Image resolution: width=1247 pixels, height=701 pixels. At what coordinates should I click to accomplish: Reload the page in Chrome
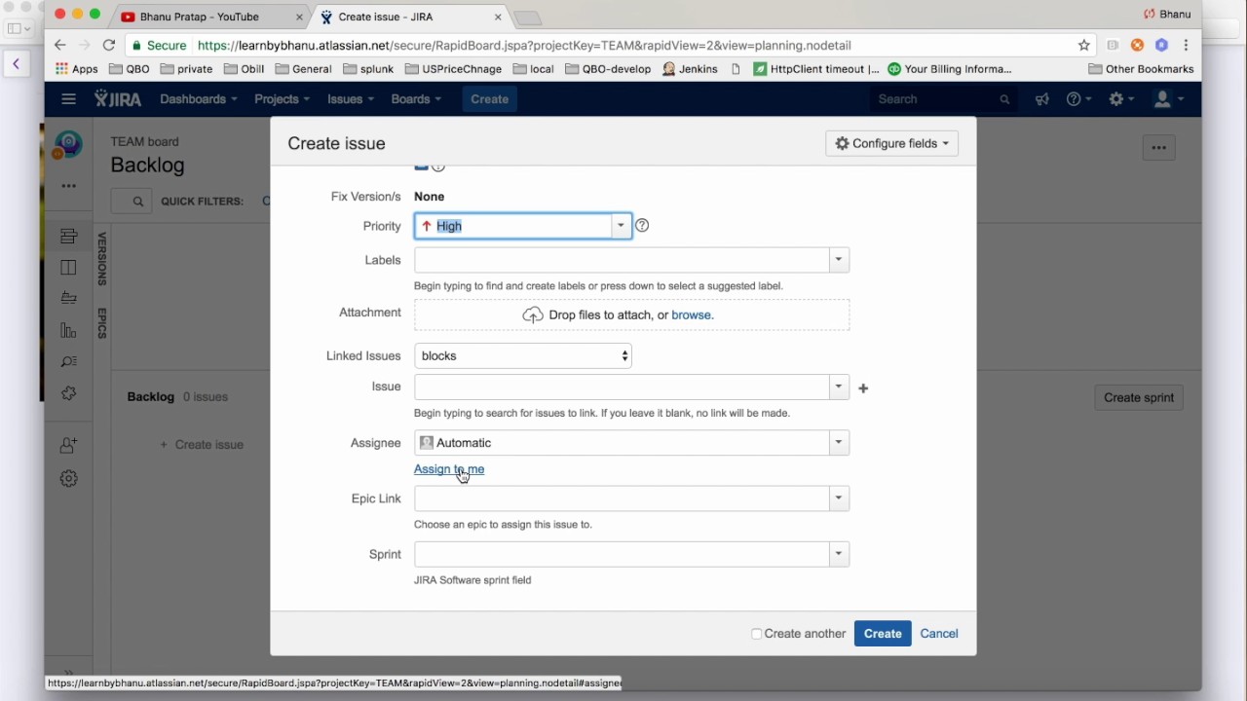(109, 45)
